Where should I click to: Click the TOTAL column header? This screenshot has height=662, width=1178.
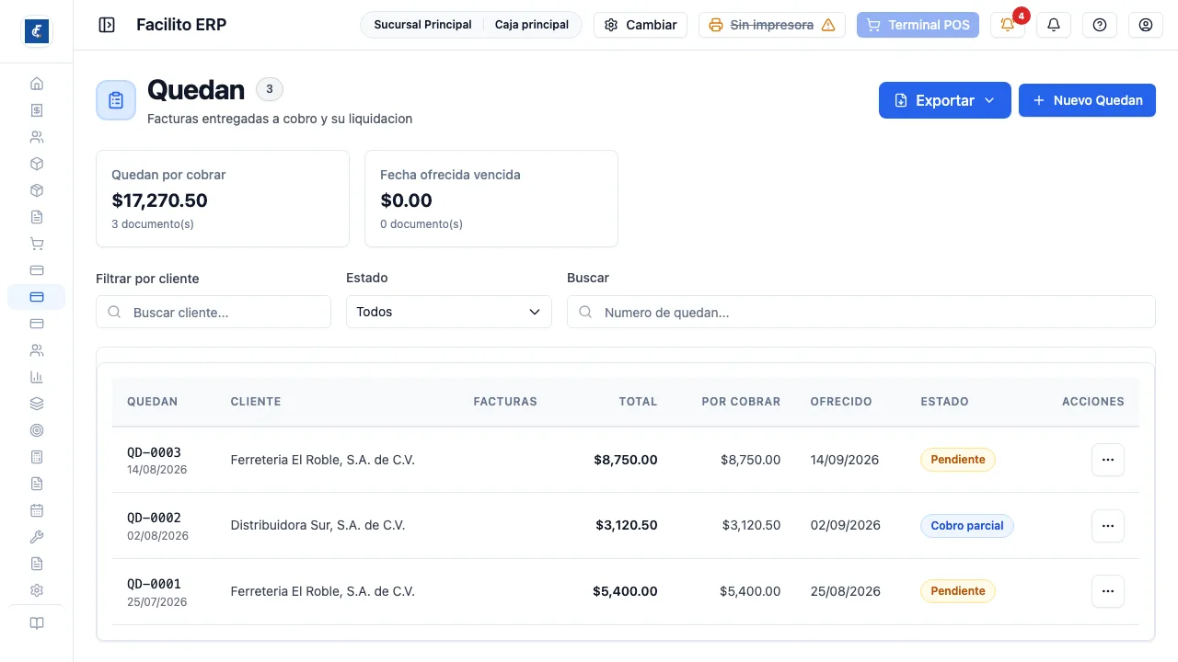coord(638,402)
